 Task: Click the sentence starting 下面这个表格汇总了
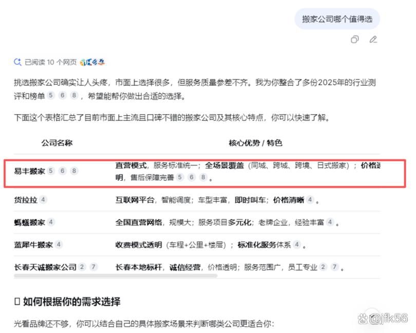click(172, 117)
